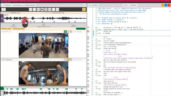Click the line 'den her skal nok være nederst'
Viewport: 171px width, 96px height.
click(x=115, y=60)
